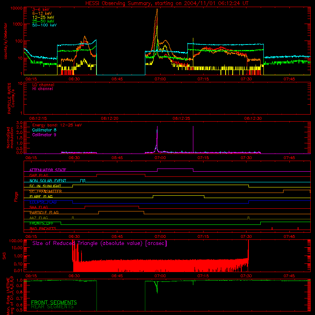Click the SC_TRANSMITTER flag label

click(45, 191)
